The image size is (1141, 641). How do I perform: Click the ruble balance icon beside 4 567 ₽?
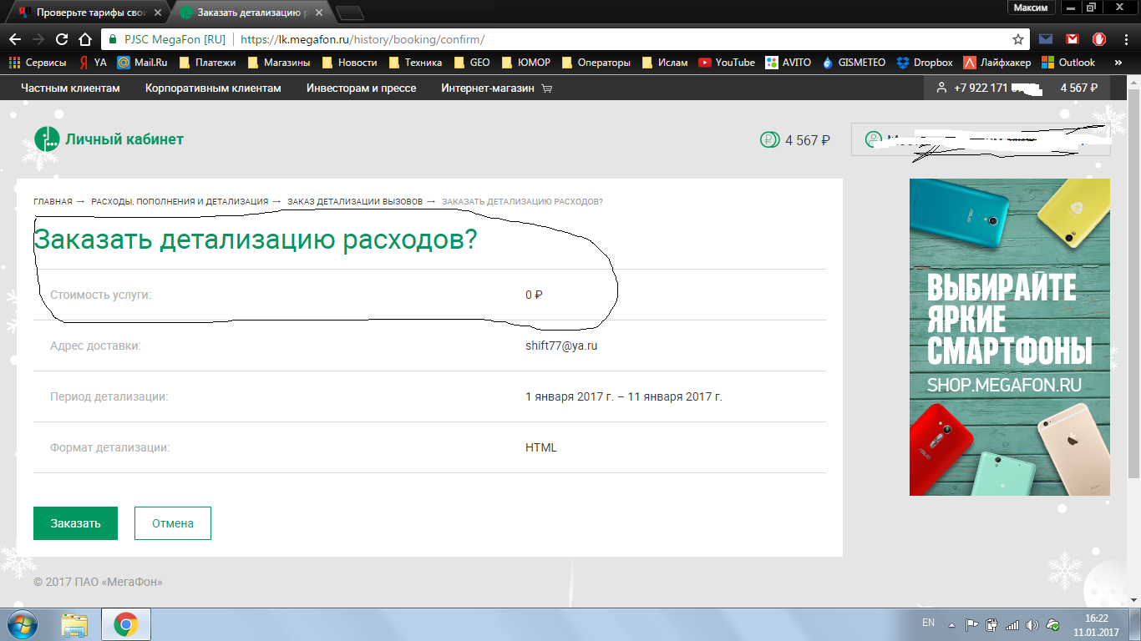coord(769,140)
